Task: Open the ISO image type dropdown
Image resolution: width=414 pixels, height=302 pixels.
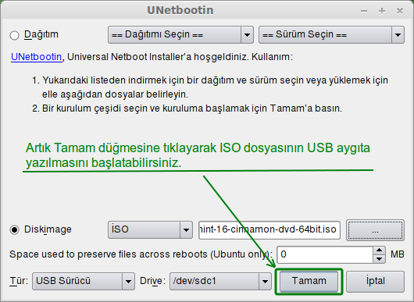Action: tap(150, 229)
